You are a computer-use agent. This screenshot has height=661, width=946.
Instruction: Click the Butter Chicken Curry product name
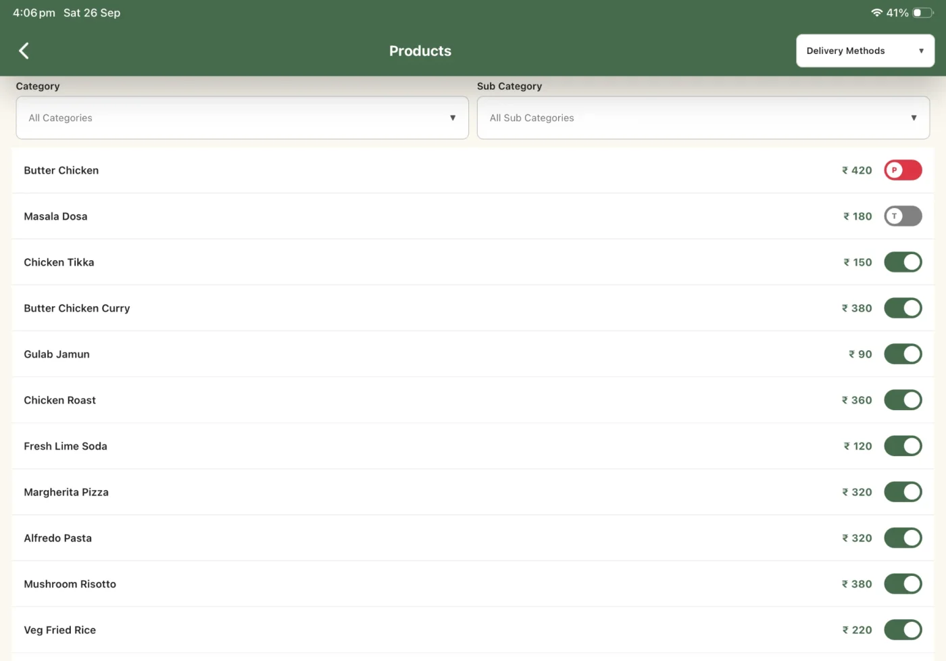click(x=77, y=308)
